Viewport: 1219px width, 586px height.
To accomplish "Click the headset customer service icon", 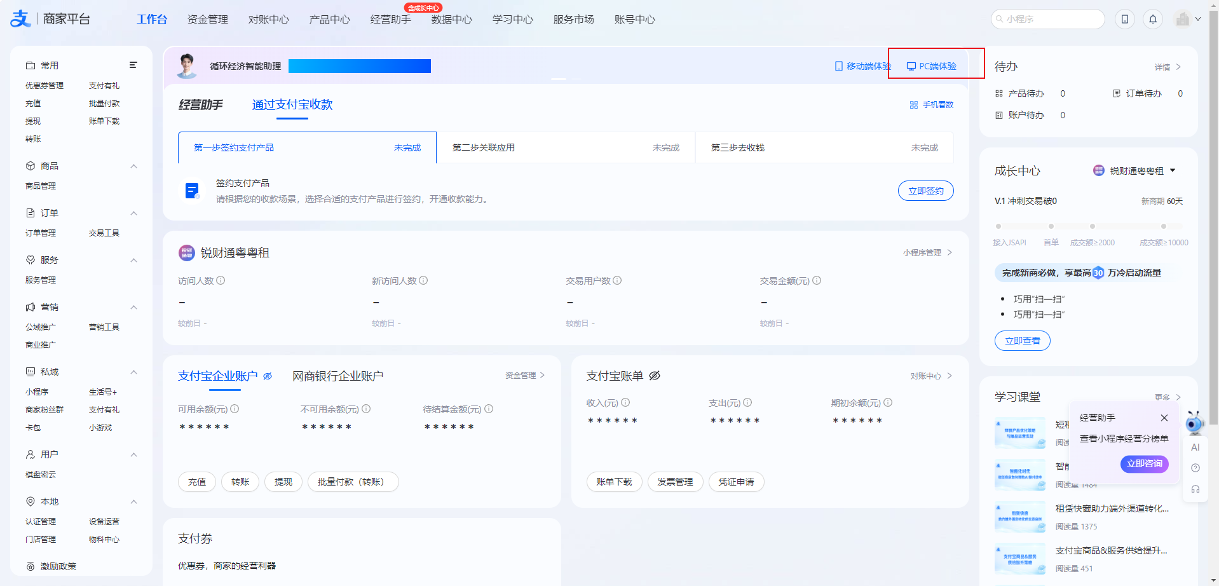I will coord(1195,489).
